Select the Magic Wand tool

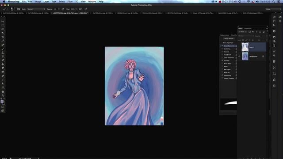pyautogui.click(x=3, y=33)
